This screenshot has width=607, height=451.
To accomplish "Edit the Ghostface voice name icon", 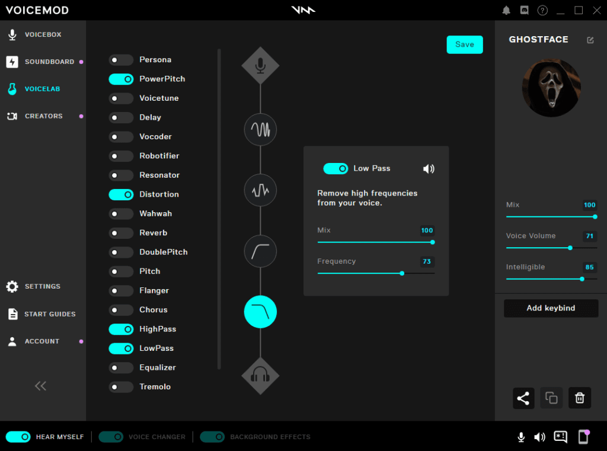I will click(x=590, y=40).
